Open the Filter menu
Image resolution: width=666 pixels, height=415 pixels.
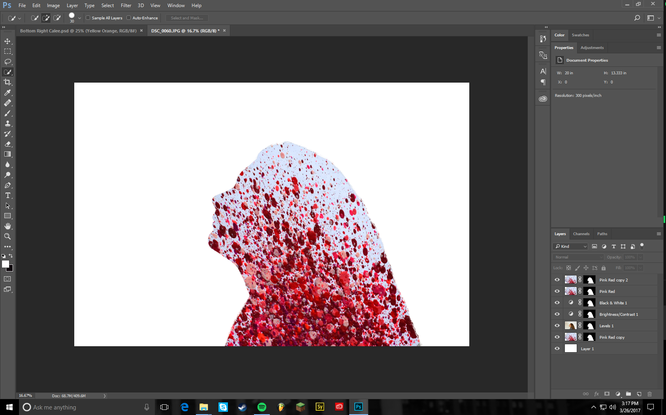pyautogui.click(x=126, y=6)
